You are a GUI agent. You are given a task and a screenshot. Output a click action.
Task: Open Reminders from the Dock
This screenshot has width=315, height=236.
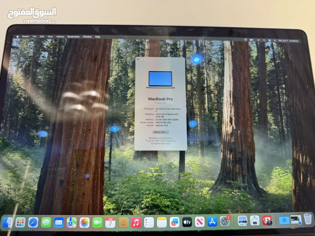coord(149,222)
